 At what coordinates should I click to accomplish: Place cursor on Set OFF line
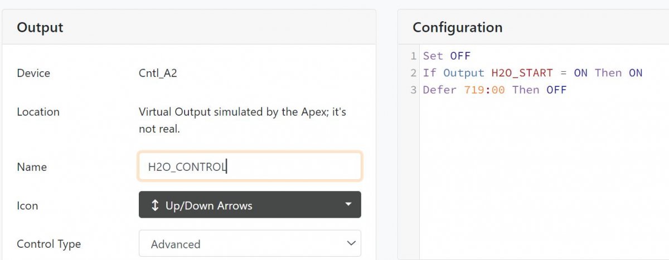[447, 56]
